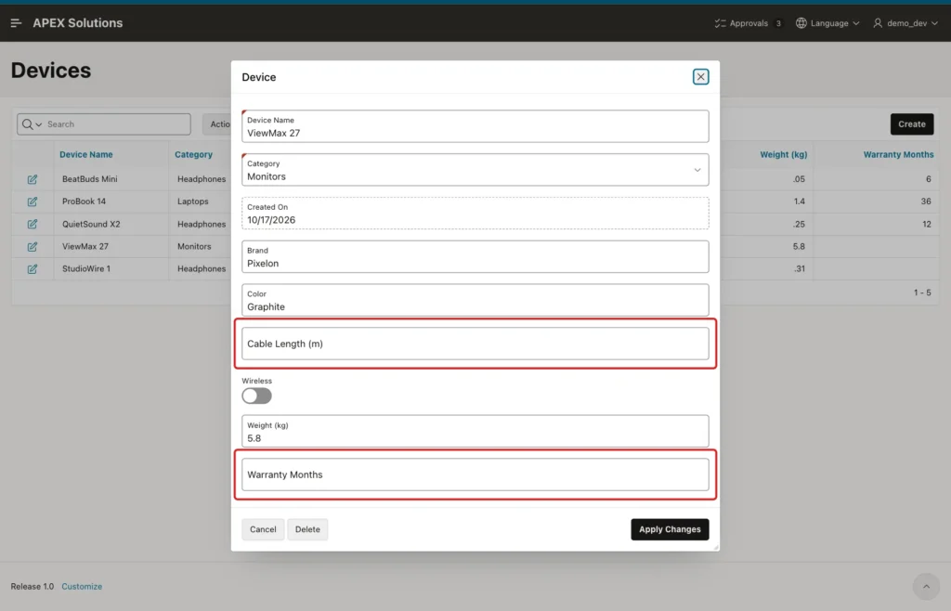
Task: Open the Category select list
Action: tap(475, 170)
